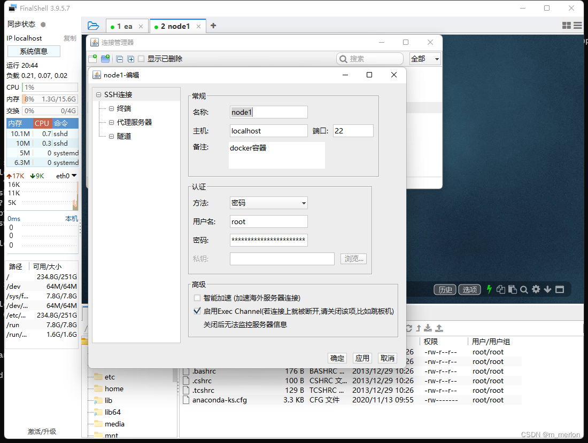Expand all entries in connection manager
This screenshot has width=588, height=443.
pos(130,59)
